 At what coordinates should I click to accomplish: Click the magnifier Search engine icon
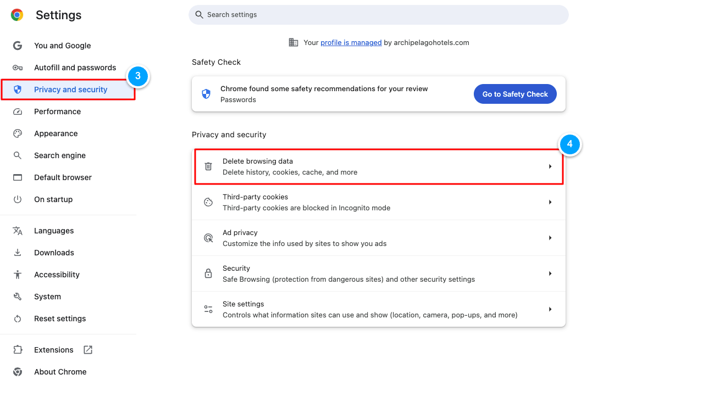pyautogui.click(x=18, y=155)
